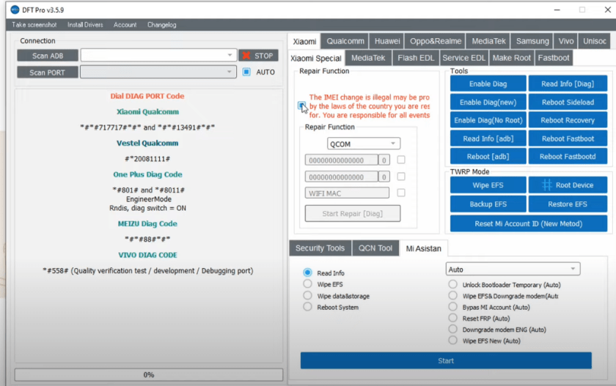Switch to the Samsung tab
616x386 pixels.
pos(532,41)
